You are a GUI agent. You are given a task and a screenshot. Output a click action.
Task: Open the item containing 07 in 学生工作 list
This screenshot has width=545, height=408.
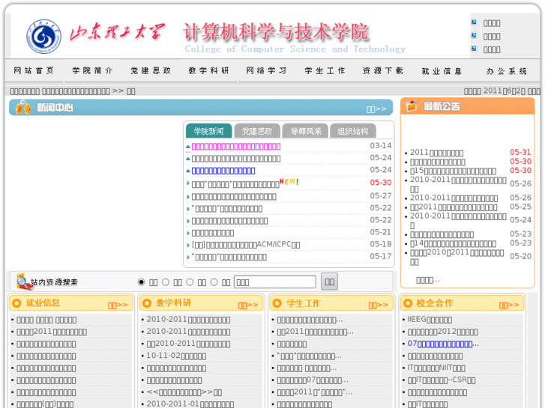click(x=313, y=380)
